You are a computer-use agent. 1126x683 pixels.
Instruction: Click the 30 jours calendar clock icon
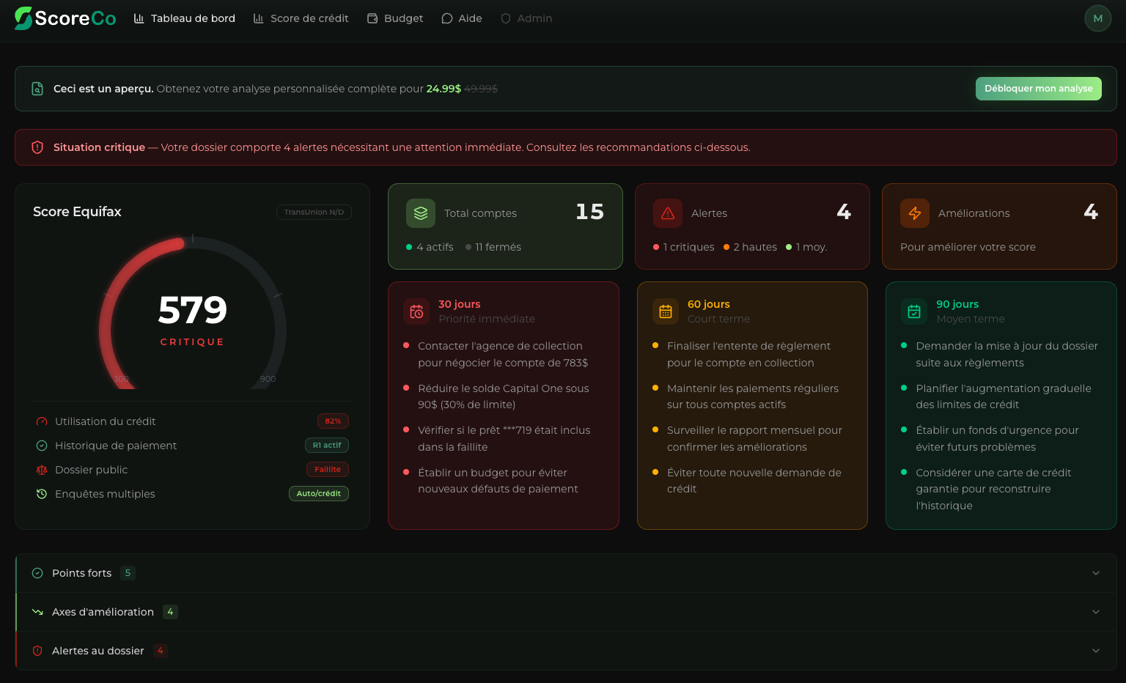(416, 311)
